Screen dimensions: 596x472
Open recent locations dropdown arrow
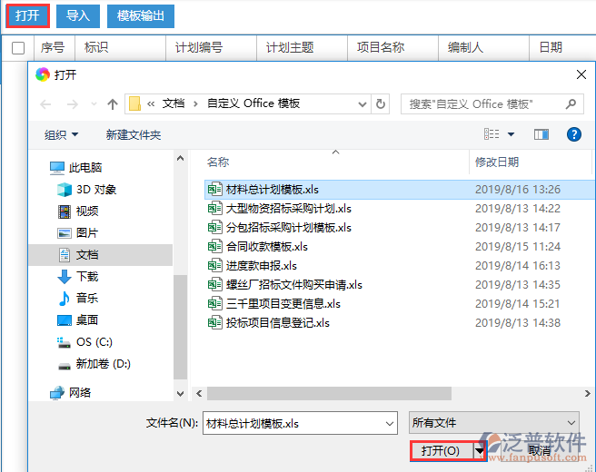click(x=94, y=104)
